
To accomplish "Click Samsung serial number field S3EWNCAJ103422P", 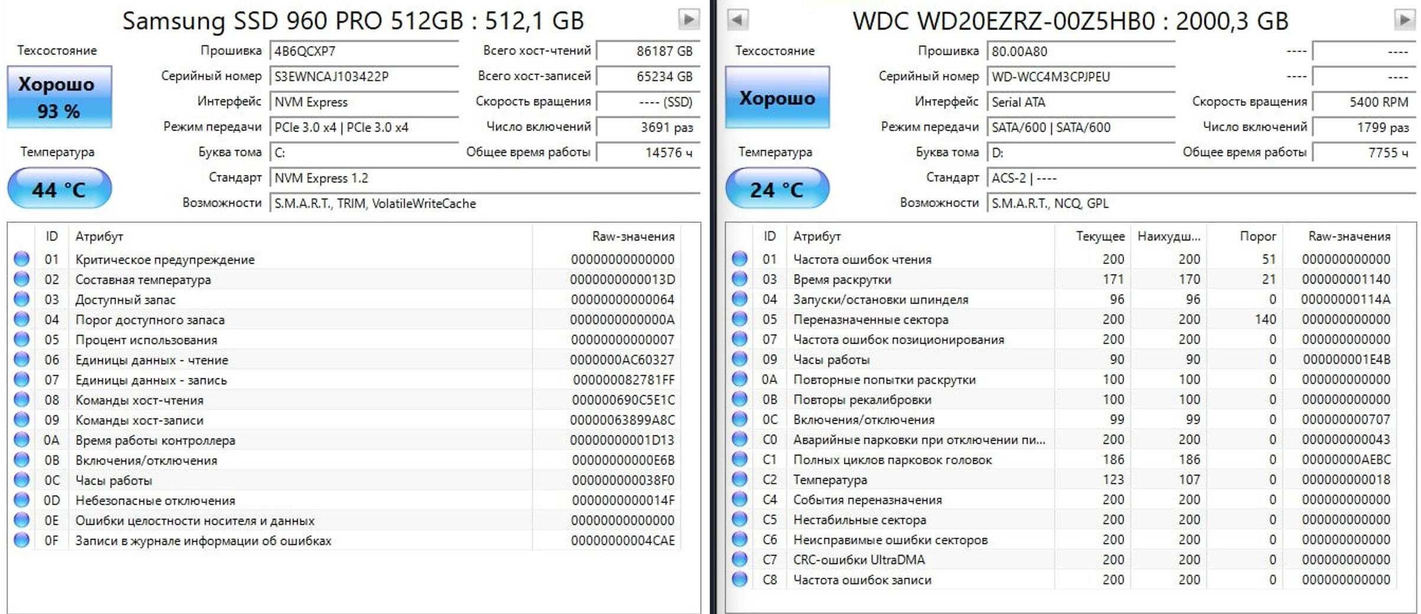I will 364,76.
